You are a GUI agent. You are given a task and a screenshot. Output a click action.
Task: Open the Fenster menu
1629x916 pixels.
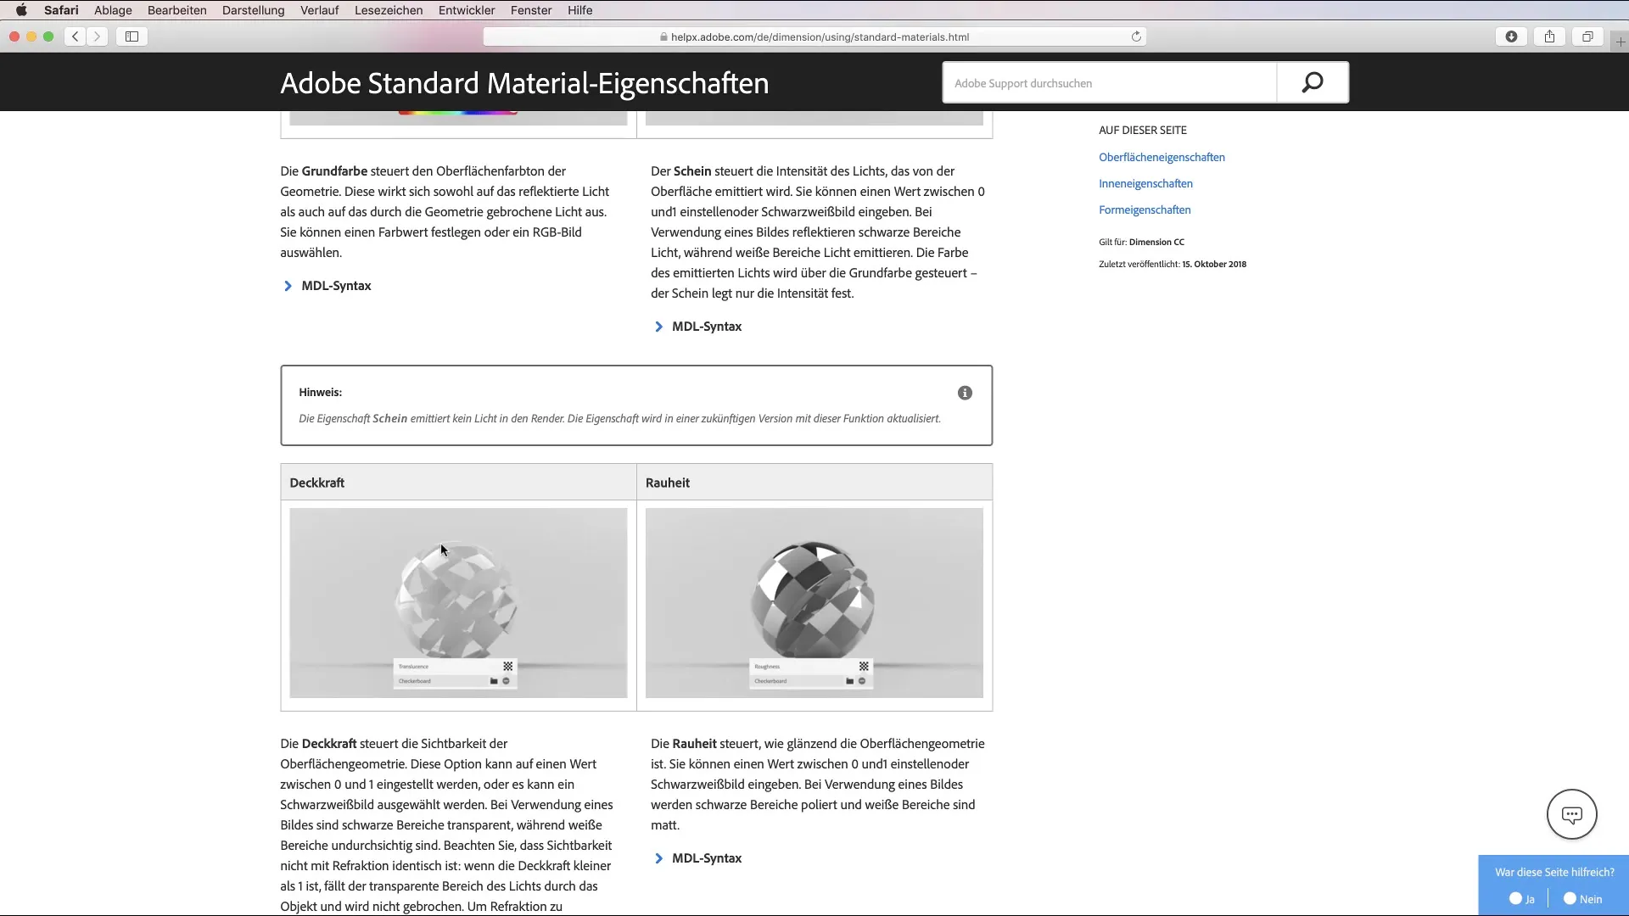click(531, 10)
